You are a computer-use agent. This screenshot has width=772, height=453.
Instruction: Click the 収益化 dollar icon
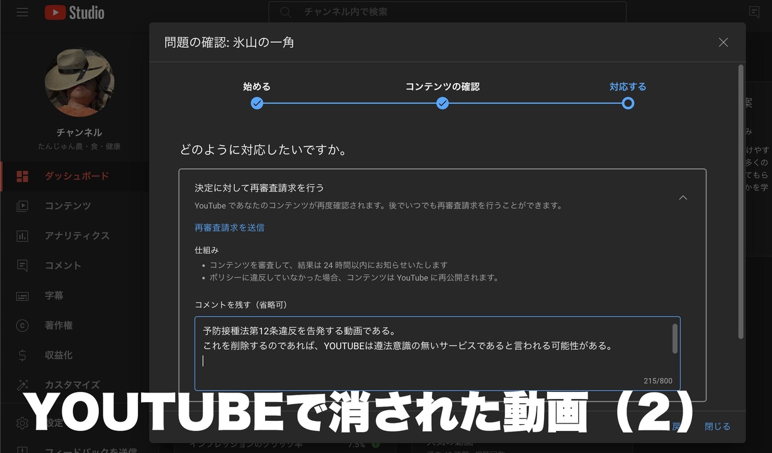[23, 355]
